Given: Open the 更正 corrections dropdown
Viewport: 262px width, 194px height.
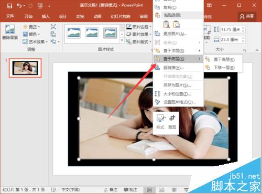Looking at the screenshot, I should (x=31, y=27).
